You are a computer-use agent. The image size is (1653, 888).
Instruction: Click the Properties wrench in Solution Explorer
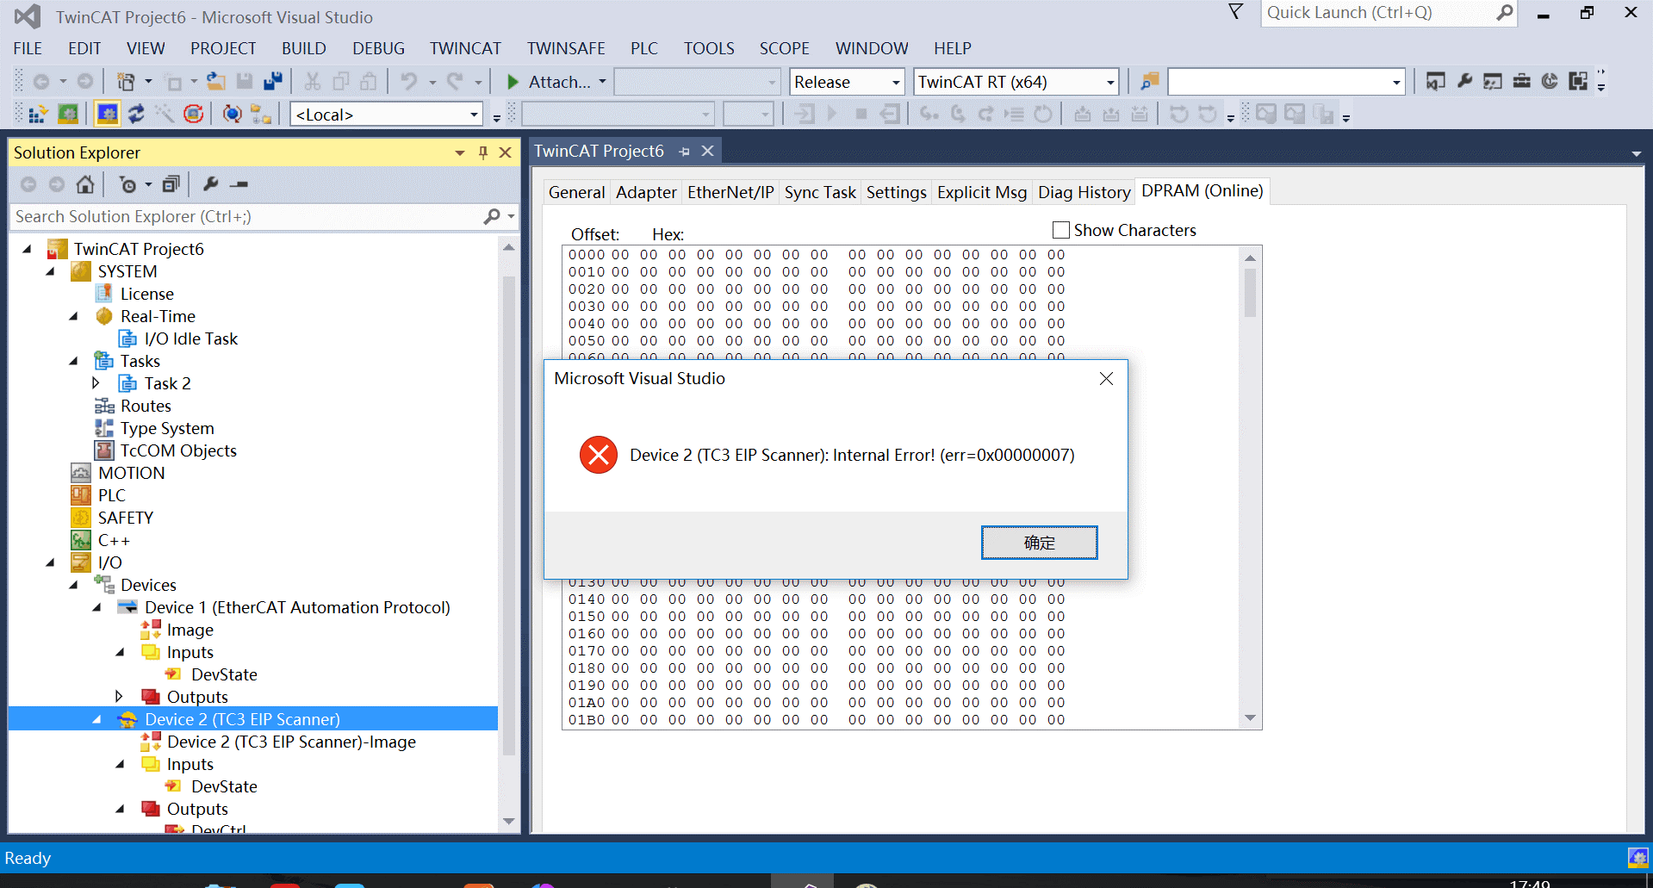pyautogui.click(x=210, y=184)
